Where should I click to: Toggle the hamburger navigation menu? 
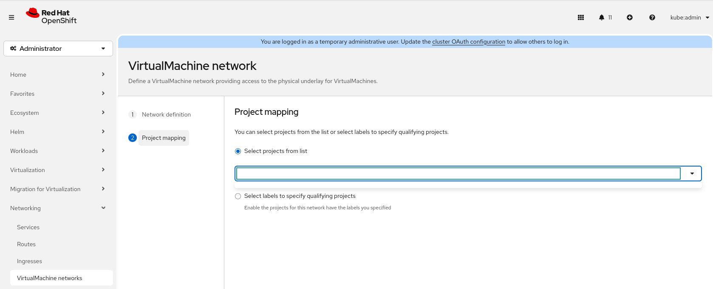(x=11, y=17)
